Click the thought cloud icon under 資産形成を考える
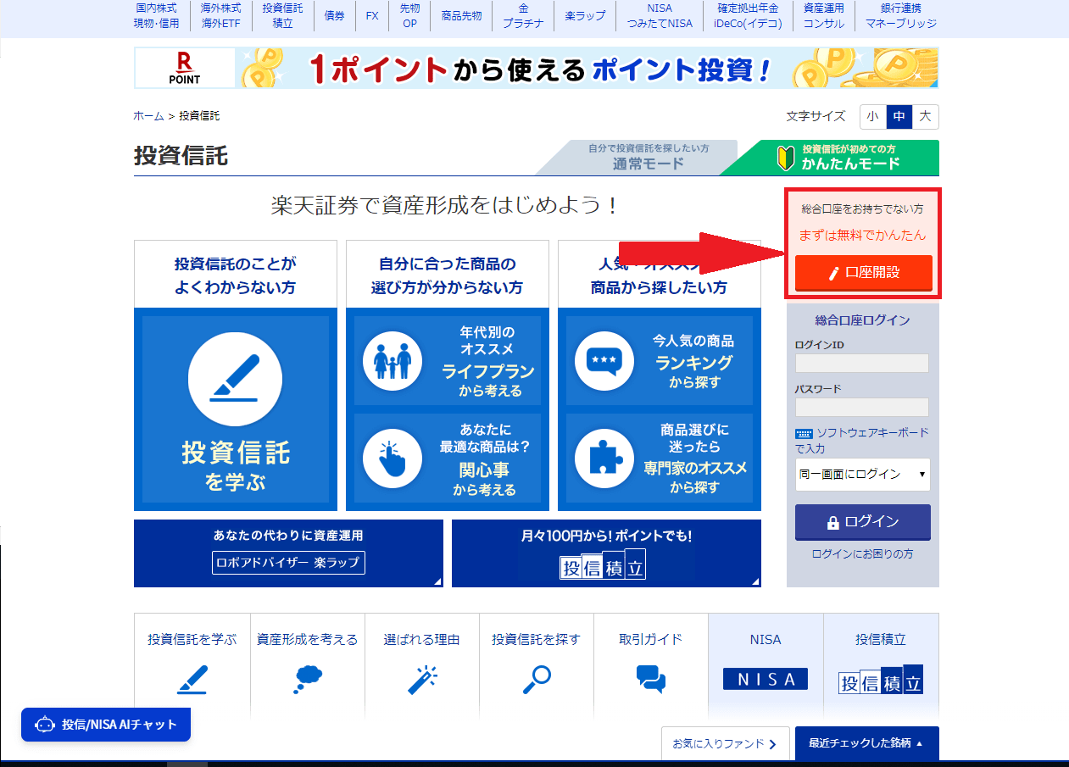 (x=308, y=679)
